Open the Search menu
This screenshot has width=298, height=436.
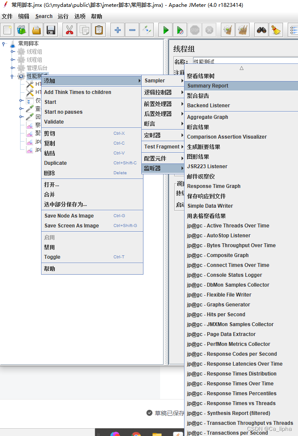tap(44, 16)
